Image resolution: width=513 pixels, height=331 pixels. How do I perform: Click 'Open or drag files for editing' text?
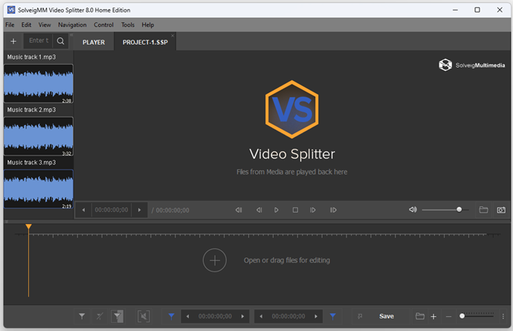point(286,260)
